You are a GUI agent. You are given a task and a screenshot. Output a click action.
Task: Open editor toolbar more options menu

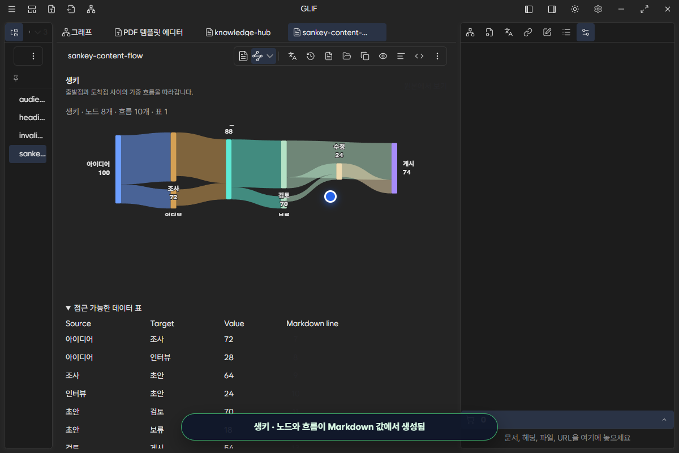click(437, 56)
